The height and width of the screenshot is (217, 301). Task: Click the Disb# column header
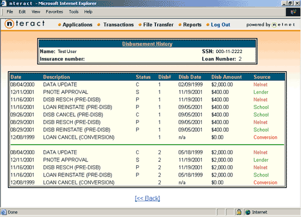pyautogui.click(x=164, y=77)
